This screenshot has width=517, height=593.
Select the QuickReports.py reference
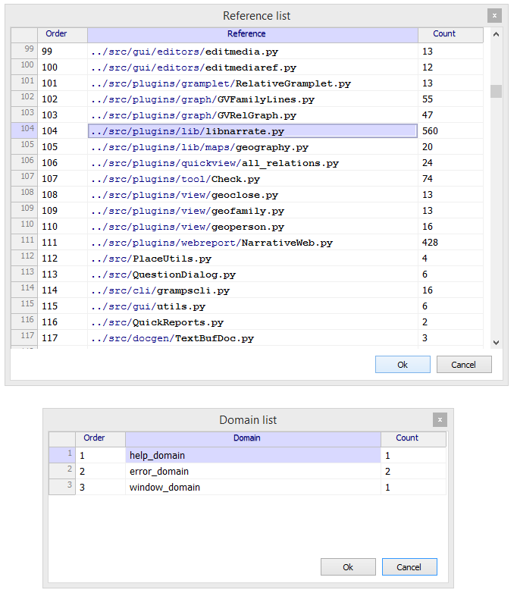(x=252, y=322)
